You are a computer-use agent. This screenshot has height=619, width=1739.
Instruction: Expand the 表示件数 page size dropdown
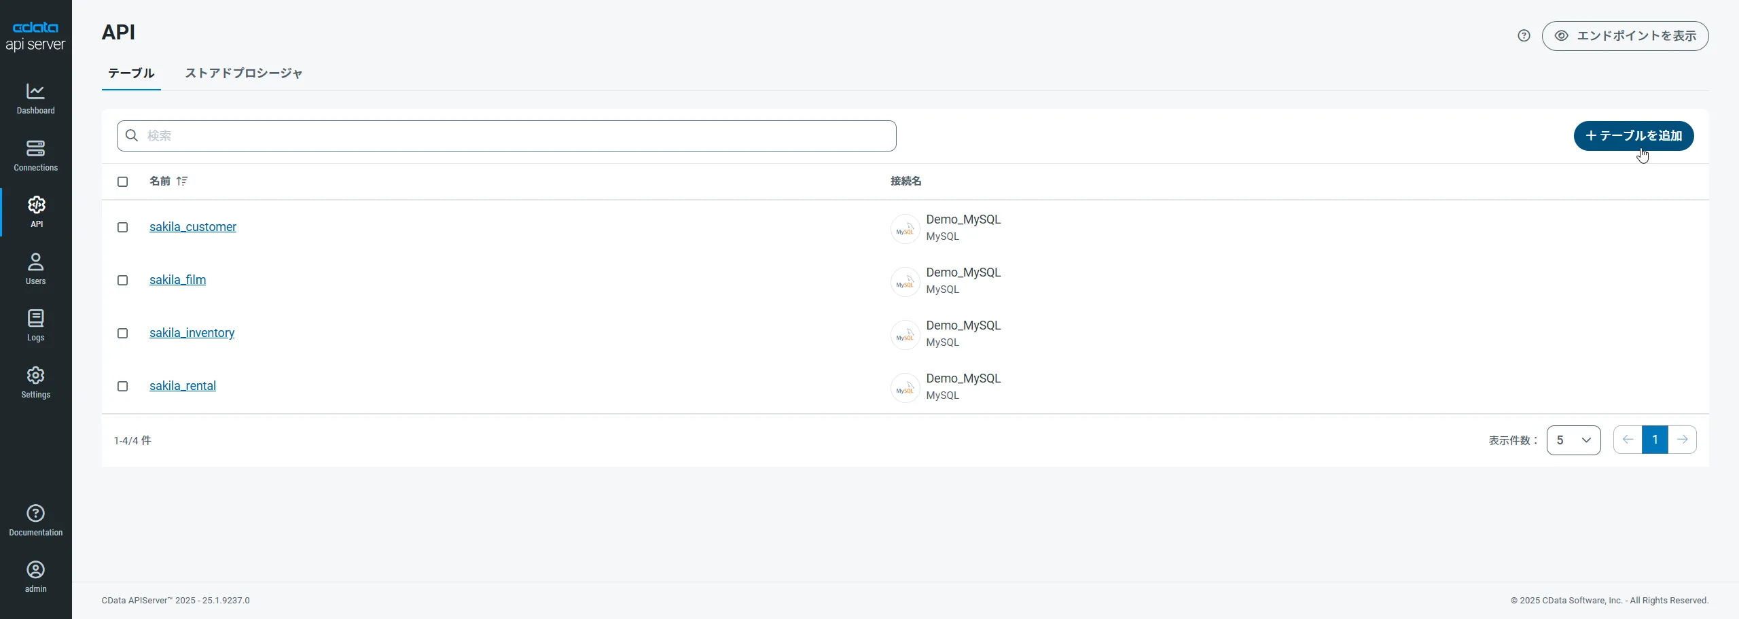coord(1573,440)
